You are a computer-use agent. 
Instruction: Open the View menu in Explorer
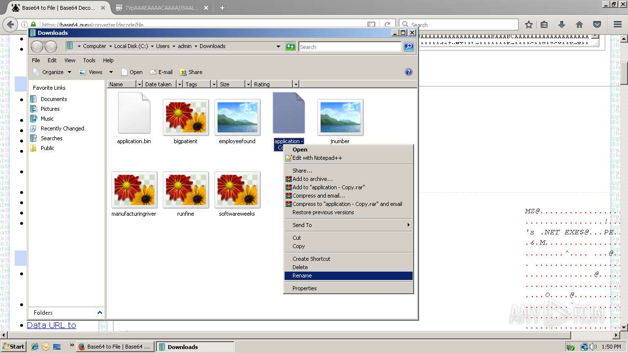(70, 60)
